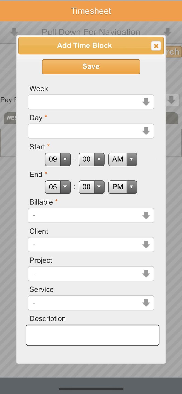Screen dimensions: 182x394
Task: Change the Start hour selector
Action: pos(58,159)
